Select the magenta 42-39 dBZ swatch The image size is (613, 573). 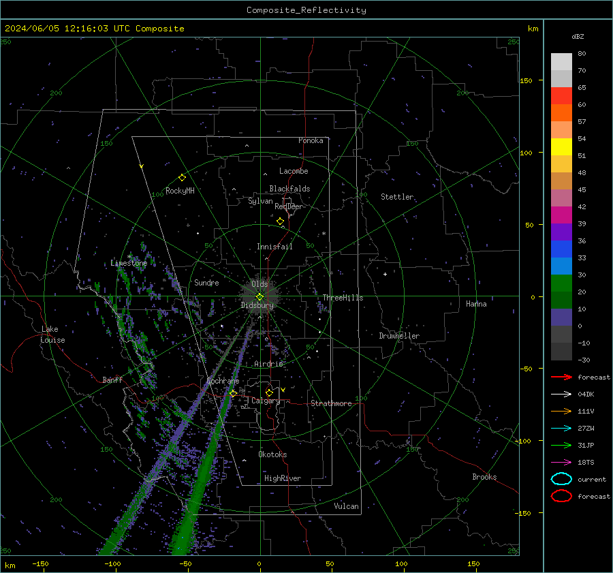pos(561,215)
